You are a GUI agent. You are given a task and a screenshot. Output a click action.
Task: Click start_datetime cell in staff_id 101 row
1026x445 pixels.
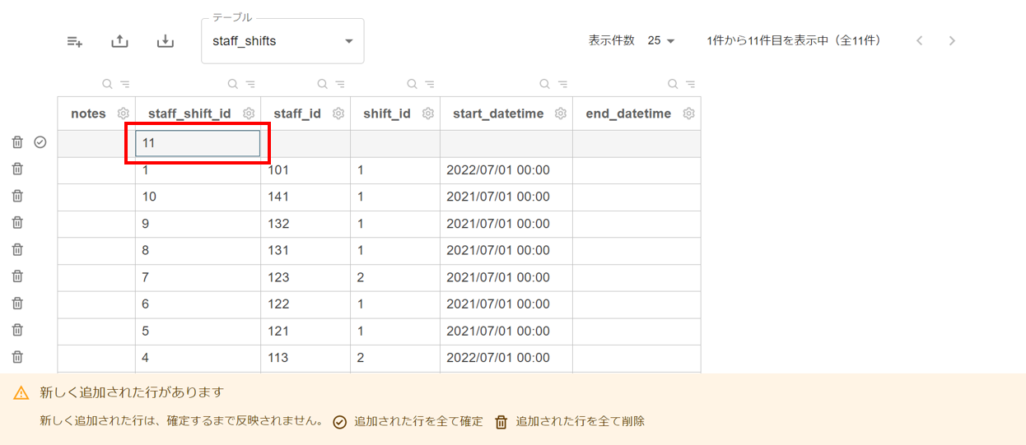point(506,170)
